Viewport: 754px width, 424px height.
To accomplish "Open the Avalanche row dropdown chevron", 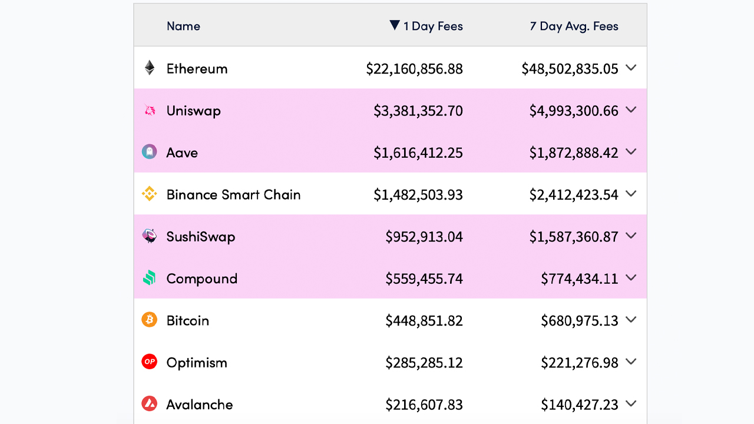I will [631, 404].
